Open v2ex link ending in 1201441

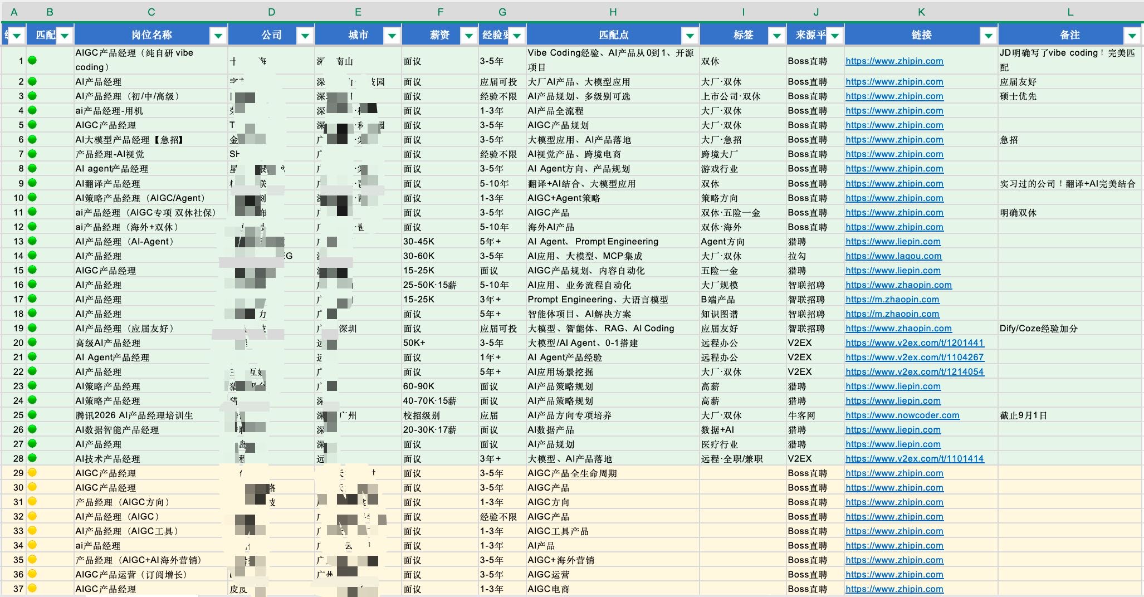(915, 342)
